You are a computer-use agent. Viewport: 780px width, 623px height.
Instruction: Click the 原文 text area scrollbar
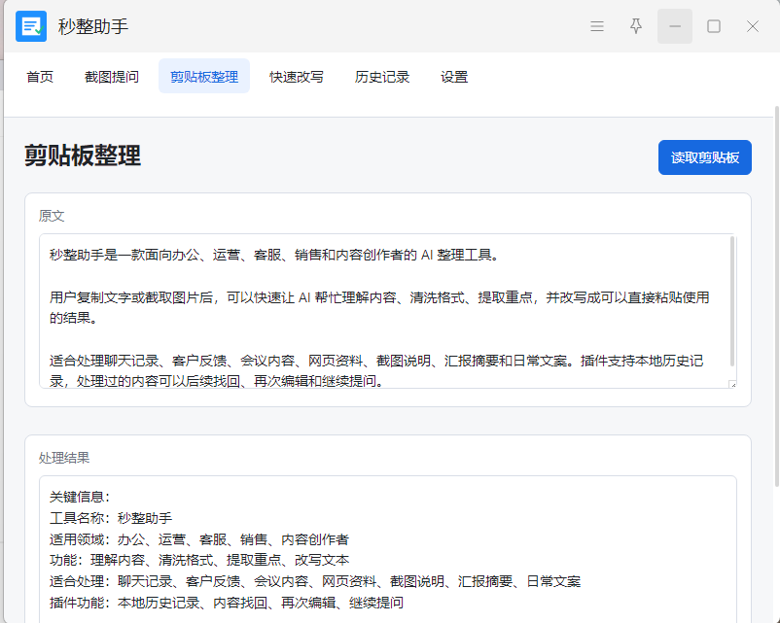732,301
